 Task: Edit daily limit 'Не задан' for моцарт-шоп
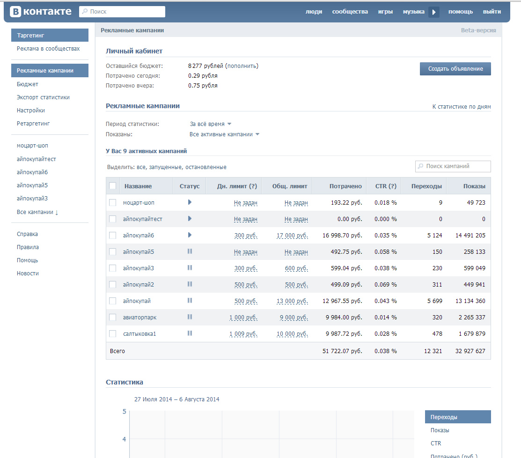tap(246, 203)
